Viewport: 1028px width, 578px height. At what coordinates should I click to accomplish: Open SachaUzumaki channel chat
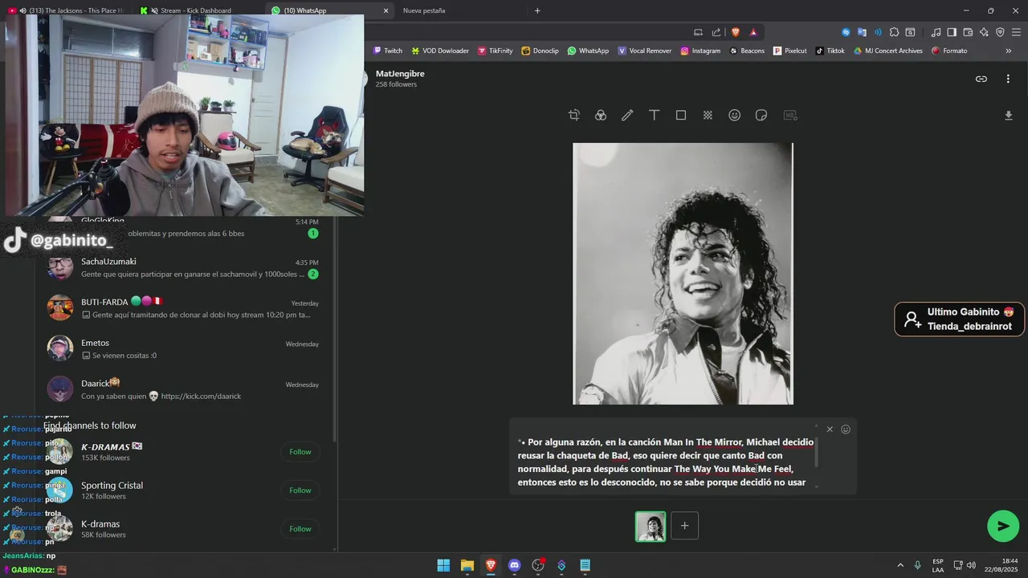point(183,267)
